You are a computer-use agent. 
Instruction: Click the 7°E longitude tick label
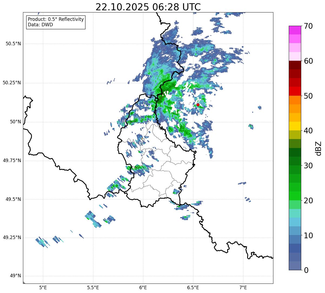243,287
